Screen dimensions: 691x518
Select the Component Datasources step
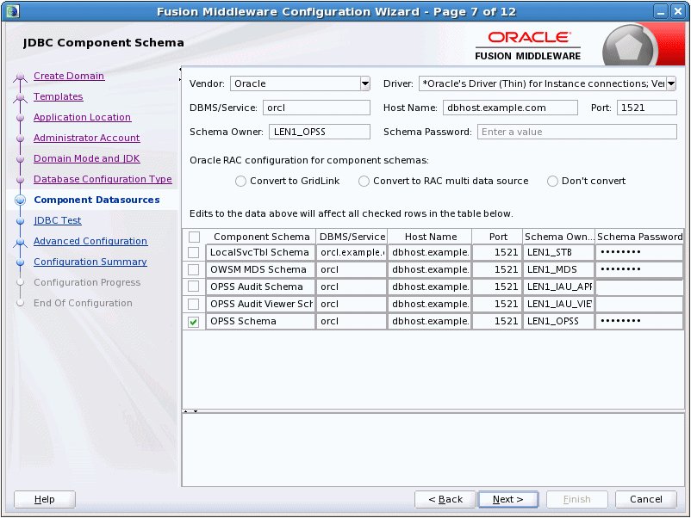coord(96,200)
